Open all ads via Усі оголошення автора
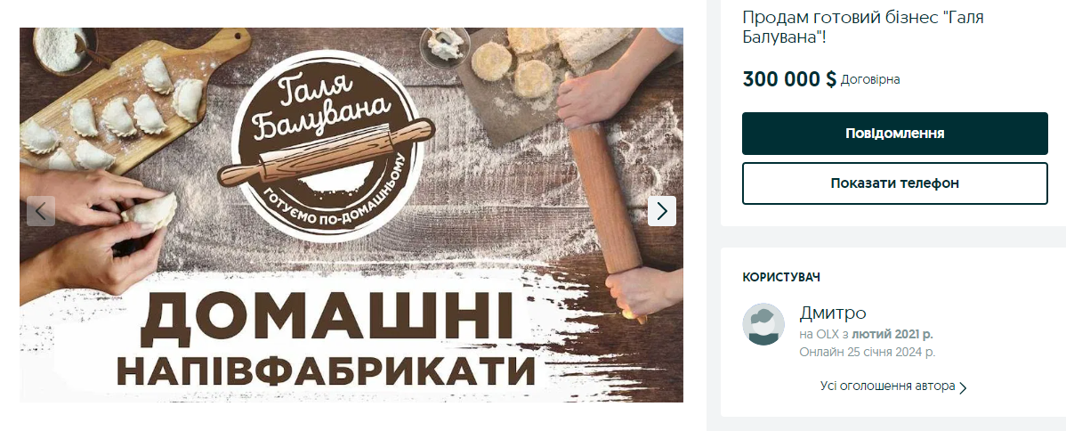 pos(887,386)
